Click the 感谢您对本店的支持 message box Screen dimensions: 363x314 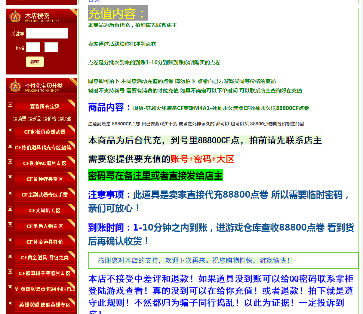223,260
